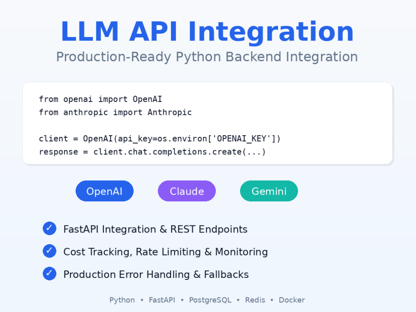Click the Redis footer label
Image resolution: width=416 pixels, height=312 pixels.
point(255,300)
